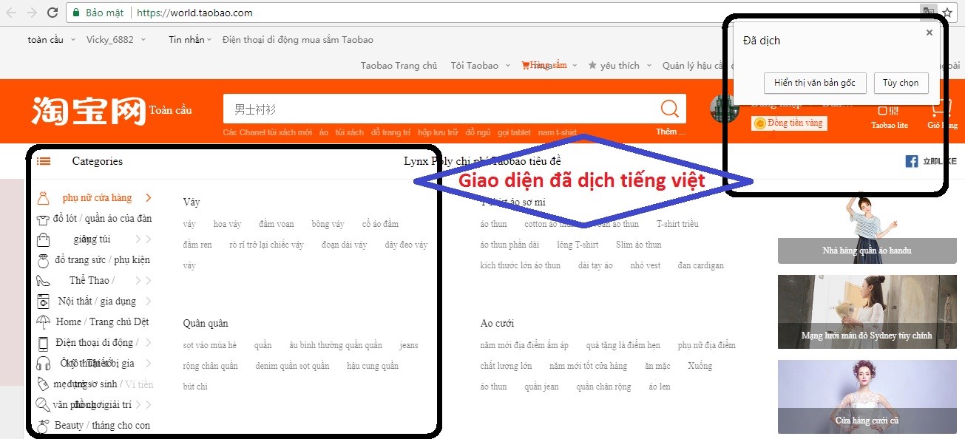Click the T-shirt icon beside đồ lót
Screen dimensions: 965x439
pos(44,219)
